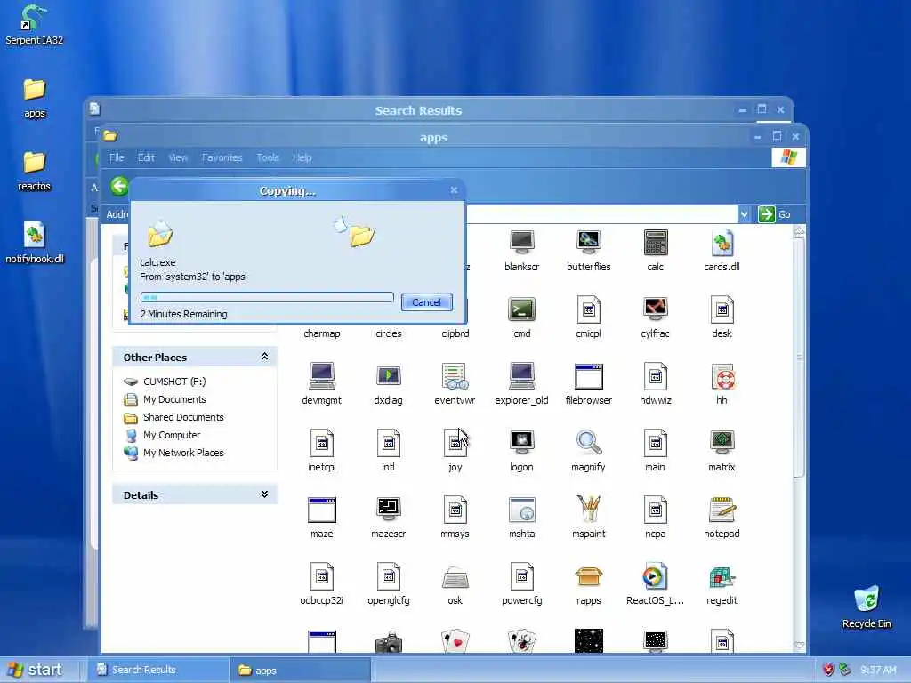Select the blankscr file icon
The height and width of the screenshot is (683, 911).
pos(521,244)
